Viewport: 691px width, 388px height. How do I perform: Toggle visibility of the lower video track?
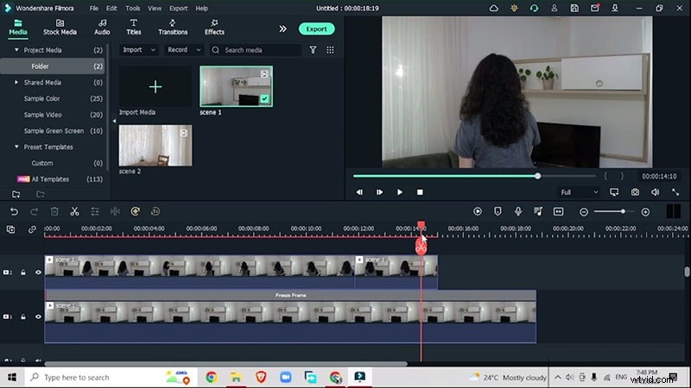coord(38,317)
